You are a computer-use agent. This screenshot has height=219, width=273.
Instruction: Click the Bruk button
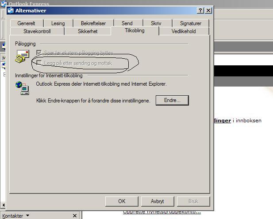tap(193, 201)
